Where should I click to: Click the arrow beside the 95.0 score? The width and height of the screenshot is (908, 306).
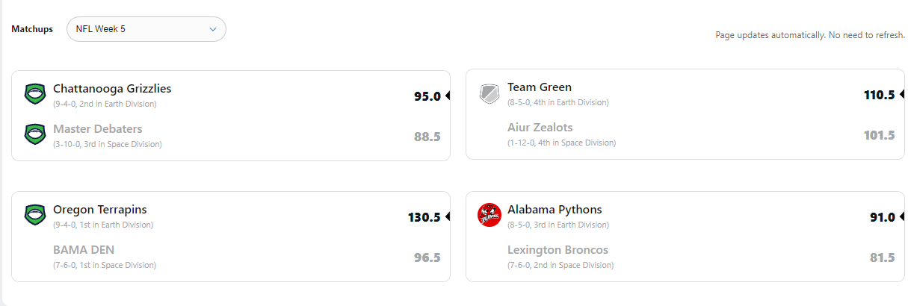point(448,96)
